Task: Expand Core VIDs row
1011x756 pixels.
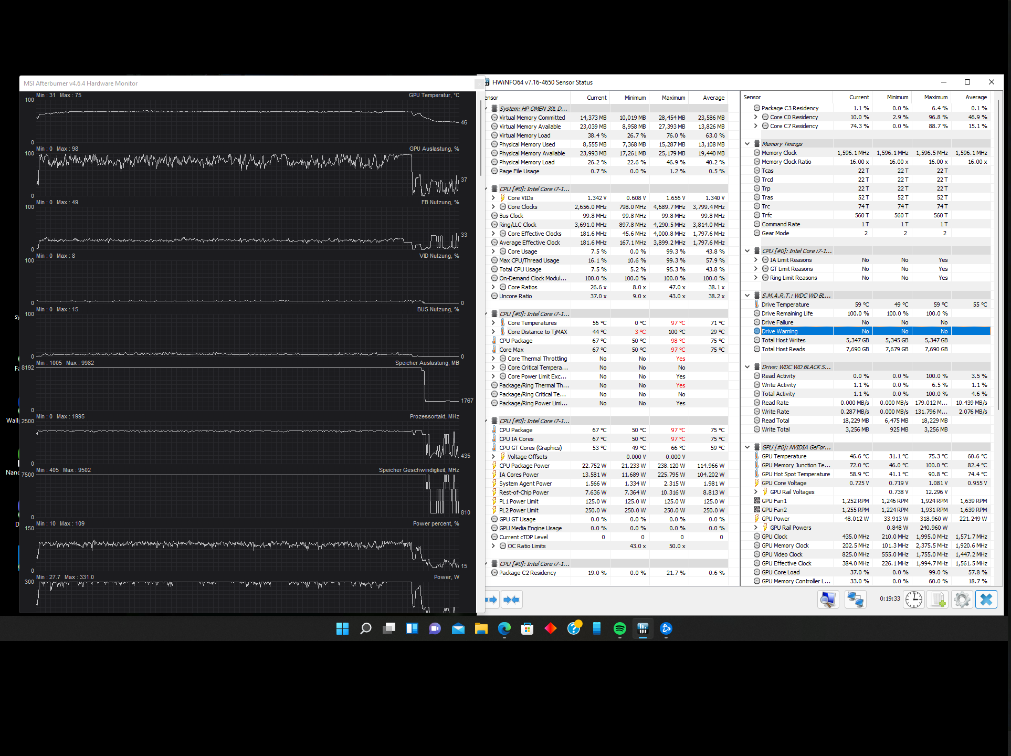Action: [x=493, y=198]
